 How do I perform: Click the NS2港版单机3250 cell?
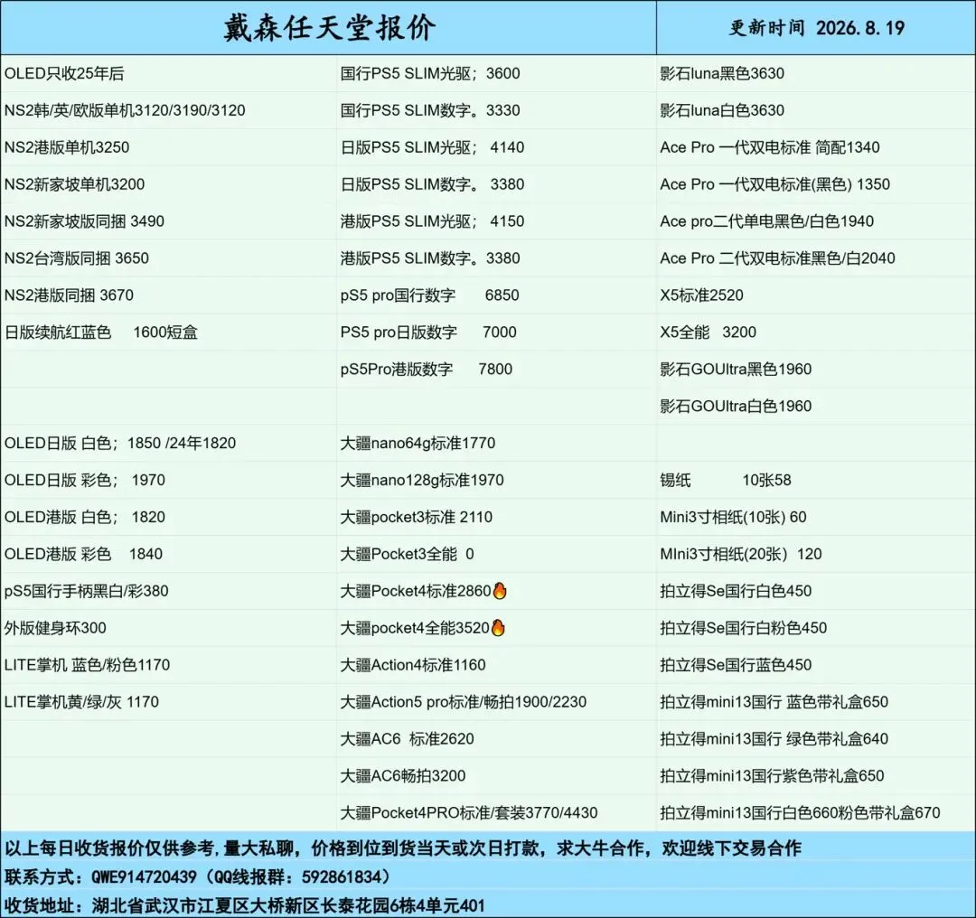click(x=67, y=147)
